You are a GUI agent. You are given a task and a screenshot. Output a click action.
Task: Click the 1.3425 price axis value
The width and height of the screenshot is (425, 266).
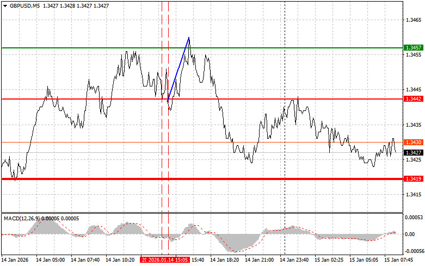click(x=414, y=160)
